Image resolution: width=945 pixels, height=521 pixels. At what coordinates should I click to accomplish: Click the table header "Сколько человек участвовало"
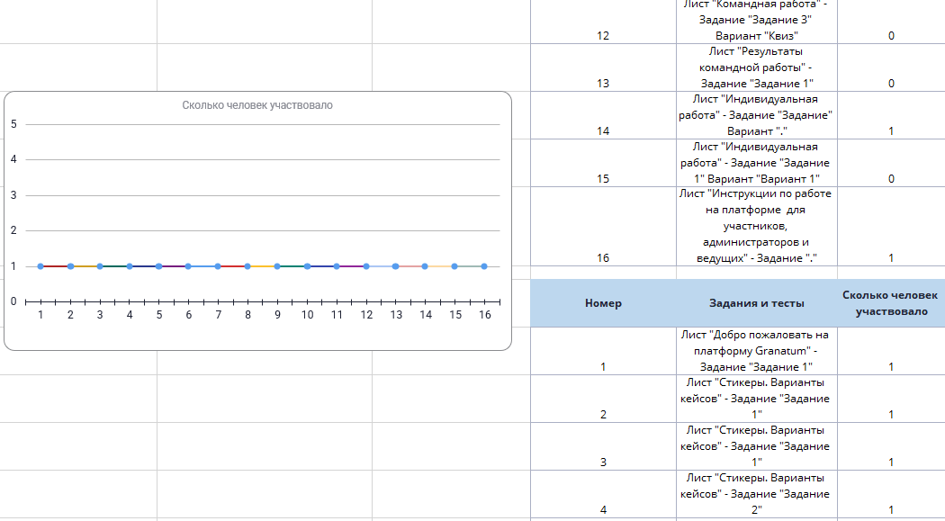(x=890, y=303)
